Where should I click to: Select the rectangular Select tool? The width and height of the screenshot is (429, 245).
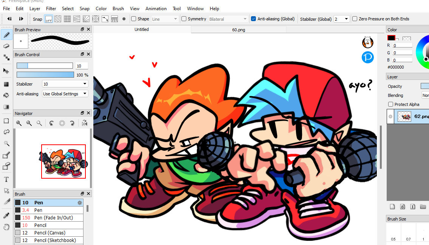[x=6, y=121]
